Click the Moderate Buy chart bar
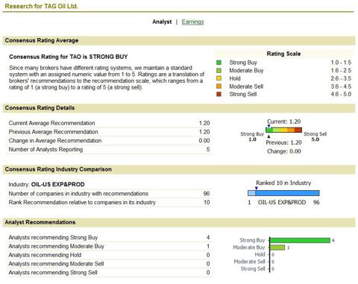The width and height of the screenshot is (358, 284). [x=277, y=247]
